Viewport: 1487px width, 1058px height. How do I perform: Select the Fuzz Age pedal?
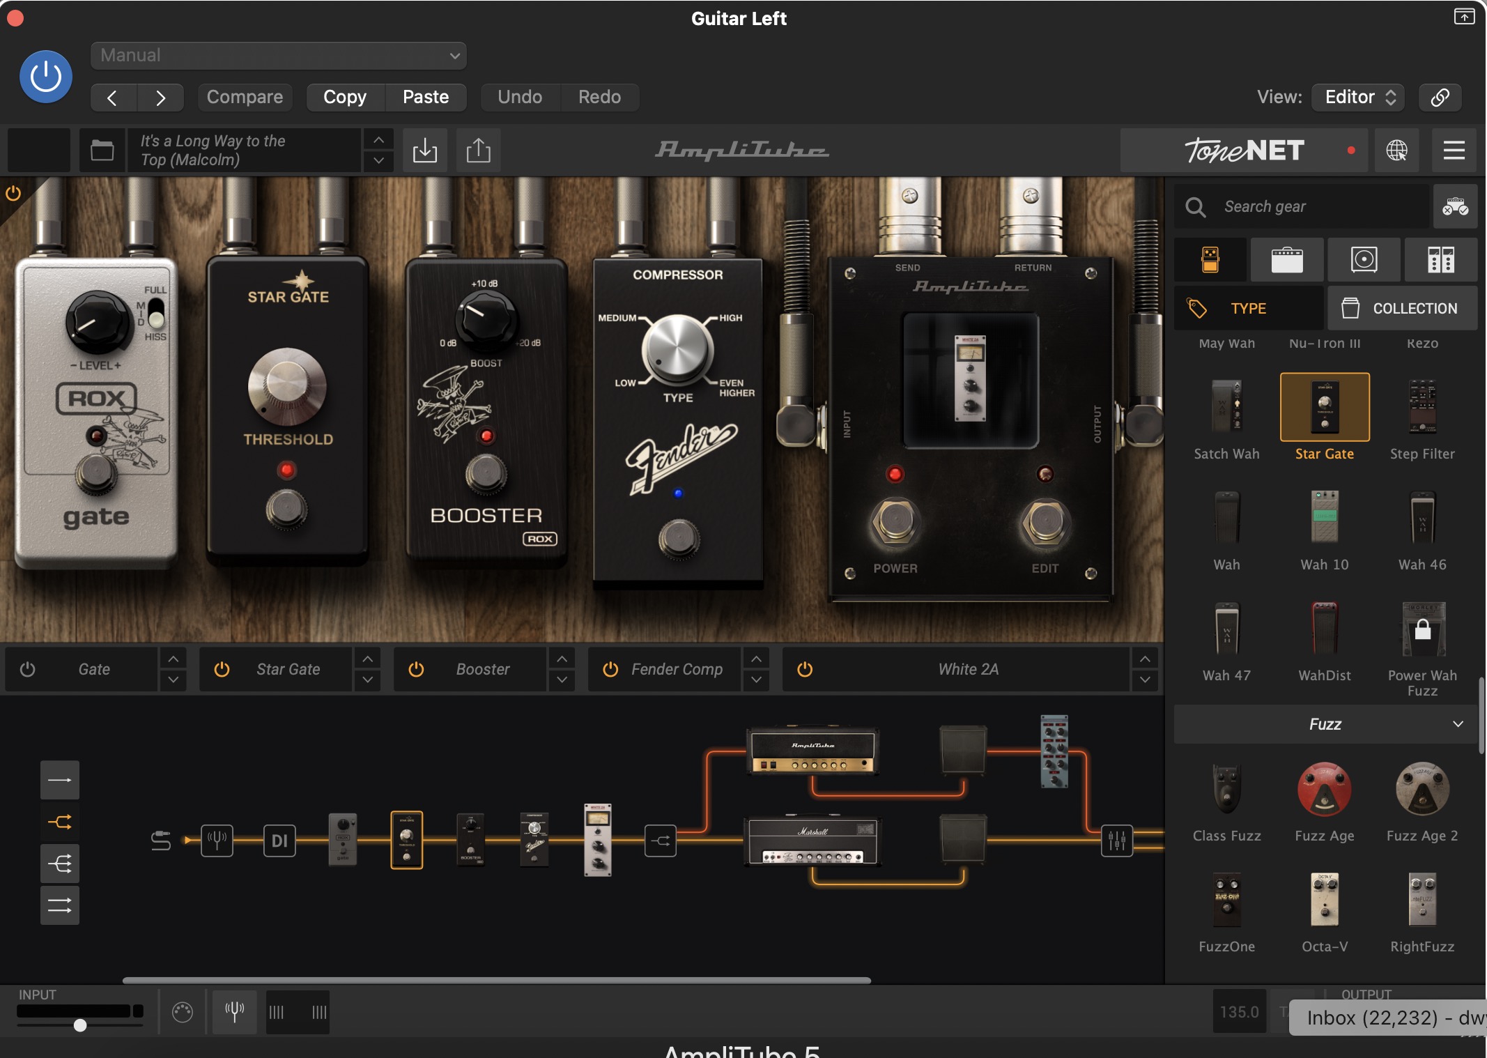click(x=1325, y=802)
